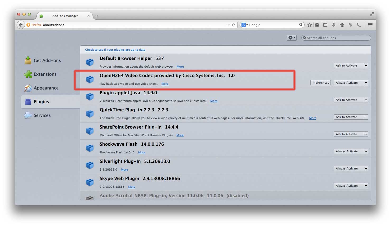Select the disabled Adobe Acrobat NPAPI Plug-in row

coord(226,196)
